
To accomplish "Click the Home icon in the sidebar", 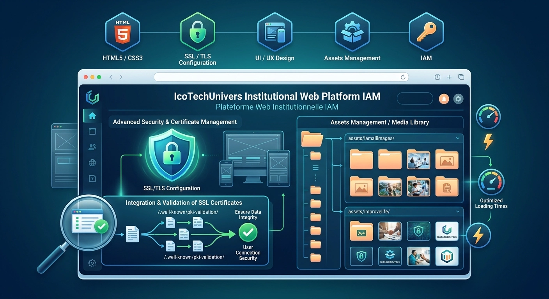I will (92, 116).
